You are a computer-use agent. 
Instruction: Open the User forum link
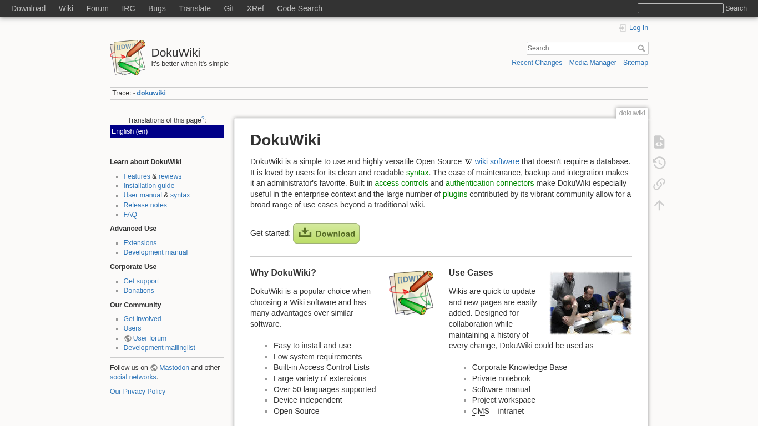coord(149,338)
